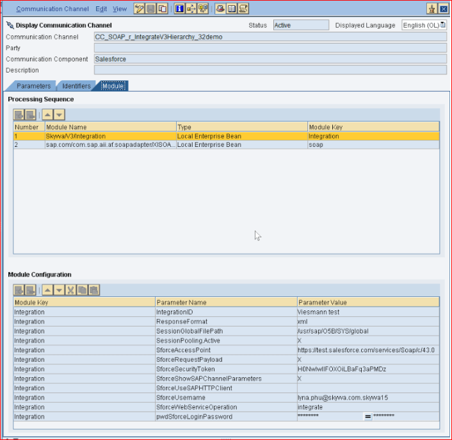Click paste icon in Module Configuration toolbar
The image size is (452, 440).
pos(93,290)
